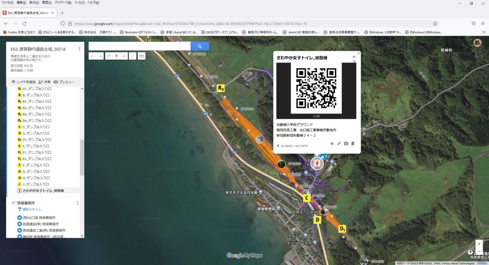Image resolution: width=489 pixels, height=265 pixels.
Task: Open 個別スタイル style options
Action: [29, 210]
